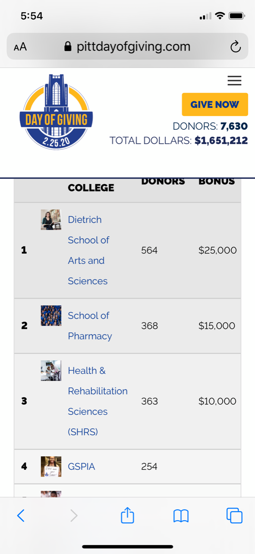Tap the padlock icon in address bar
This screenshot has width=255, height=554.
pos(67,47)
